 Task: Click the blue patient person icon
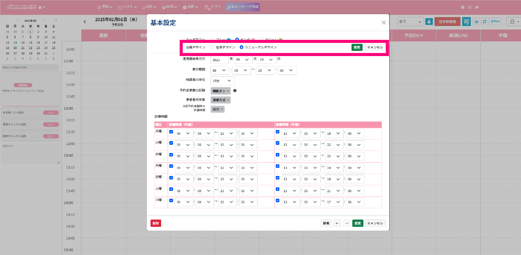(429, 22)
